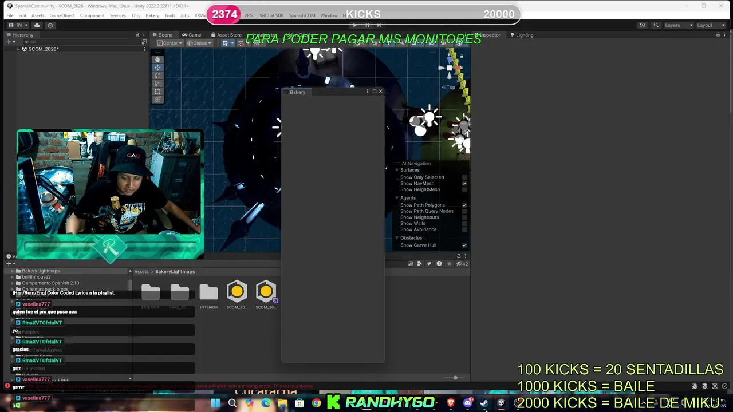Open the Bakery menu

pyautogui.click(x=152, y=15)
